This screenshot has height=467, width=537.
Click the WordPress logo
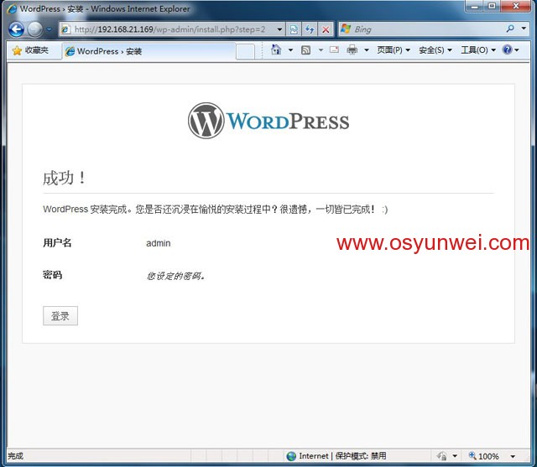[268, 121]
